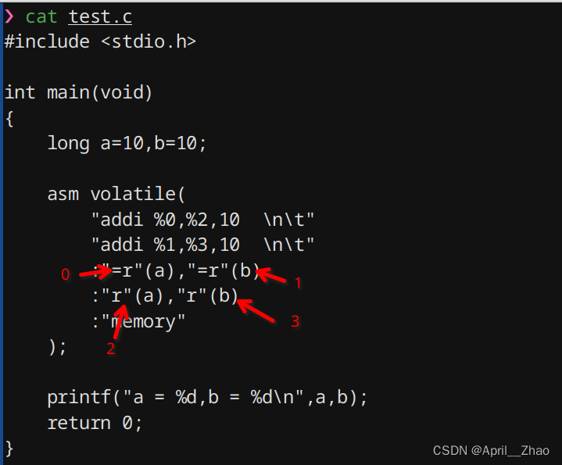The image size is (562, 465).
Task: Click the red arrow next to label 1
Action: point(271,275)
